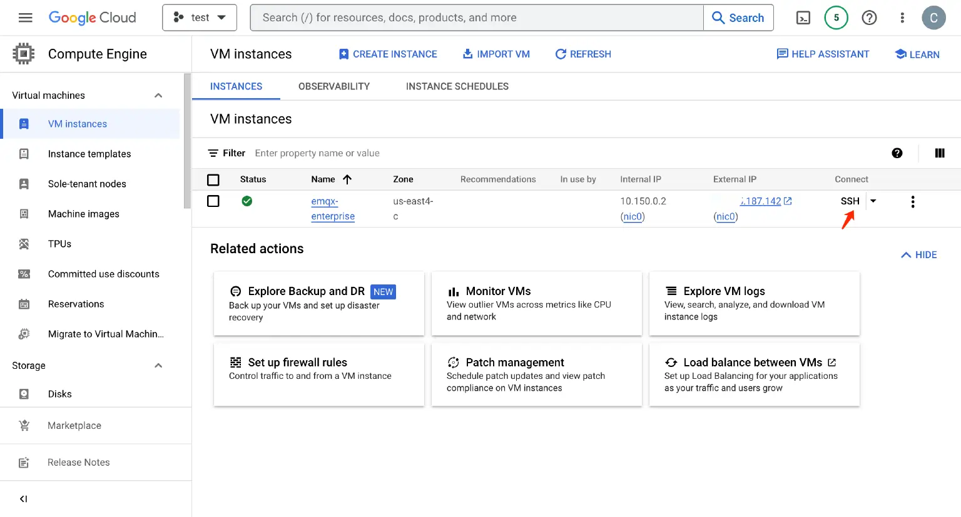Select all instances with header checkbox
This screenshot has height=517, width=961.
213,180
